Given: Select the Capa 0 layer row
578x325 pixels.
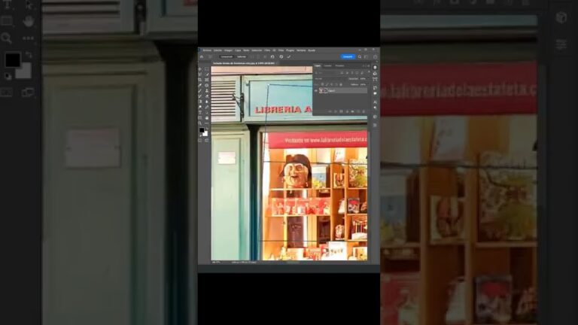Looking at the screenshot, I should 343,90.
